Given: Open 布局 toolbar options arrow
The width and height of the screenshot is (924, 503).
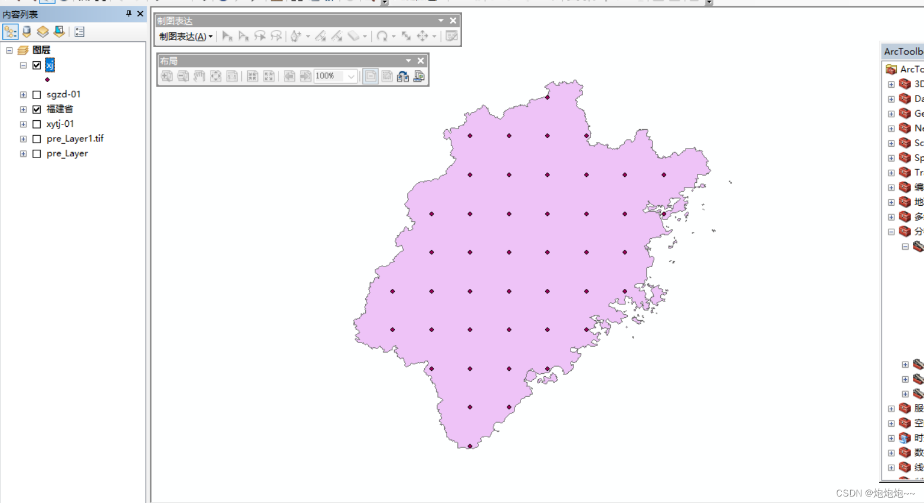Looking at the screenshot, I should click(x=408, y=61).
